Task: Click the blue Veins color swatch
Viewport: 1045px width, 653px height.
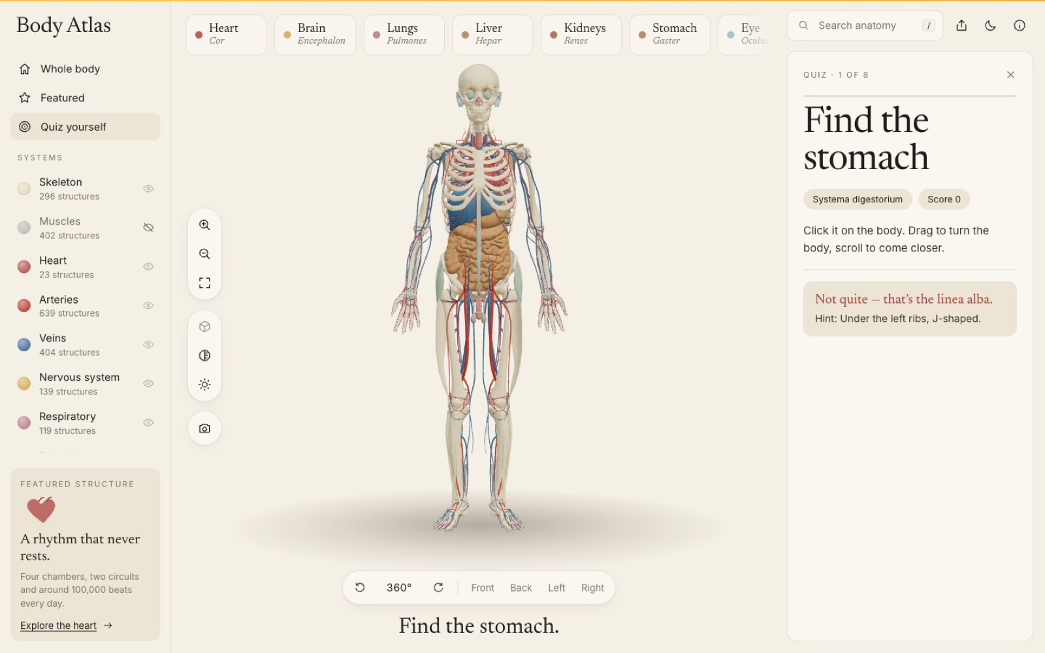Action: coord(24,345)
